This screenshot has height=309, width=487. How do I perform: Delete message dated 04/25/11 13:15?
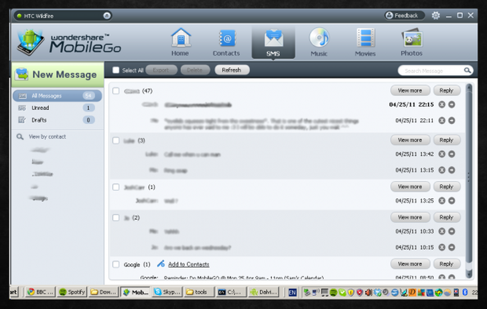[442, 170]
